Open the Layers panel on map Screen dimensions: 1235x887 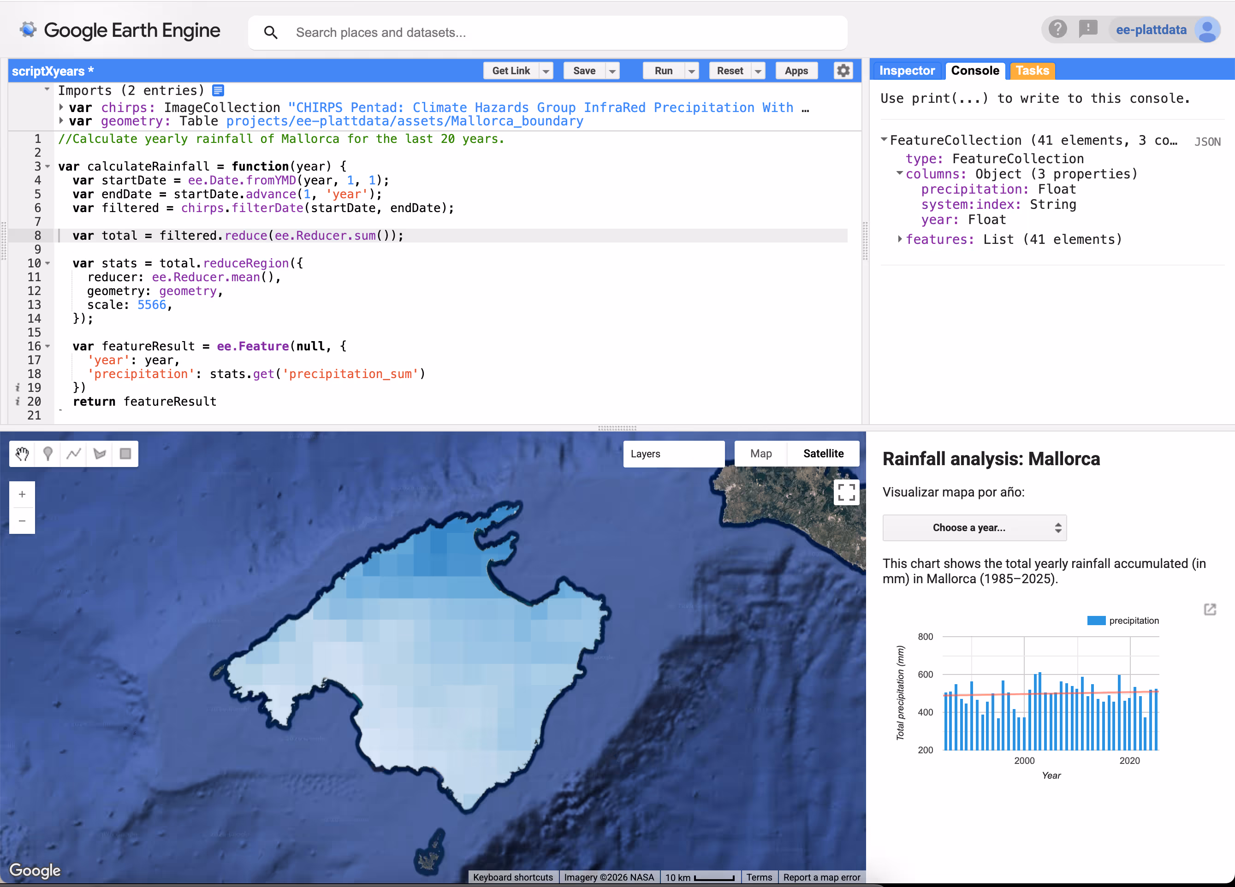click(x=674, y=454)
